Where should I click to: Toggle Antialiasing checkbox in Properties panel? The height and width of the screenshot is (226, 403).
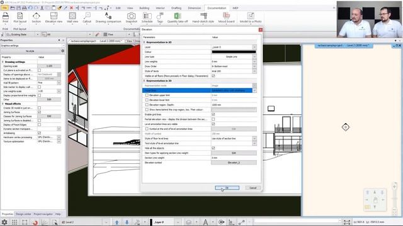[39, 133]
